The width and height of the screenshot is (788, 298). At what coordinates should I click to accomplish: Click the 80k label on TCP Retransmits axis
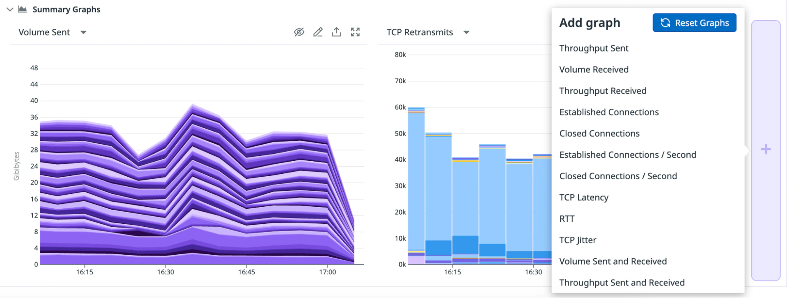400,55
